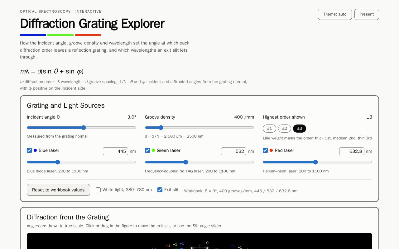Select the ±3 highest order option

[x=300, y=129]
